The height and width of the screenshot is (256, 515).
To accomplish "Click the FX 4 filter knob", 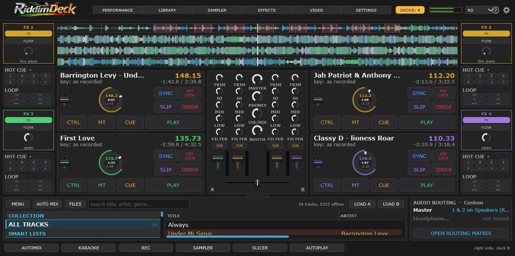I will click(486, 137).
